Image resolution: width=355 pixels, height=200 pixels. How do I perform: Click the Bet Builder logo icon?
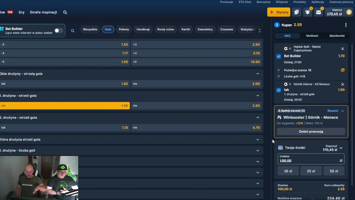point(2,29)
